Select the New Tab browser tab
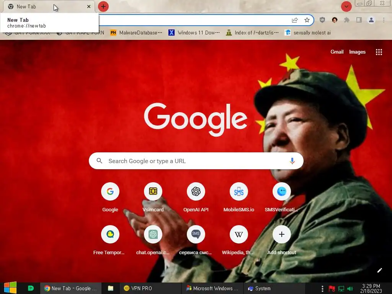Image resolution: width=392 pixels, height=294 pixels. pos(49,7)
